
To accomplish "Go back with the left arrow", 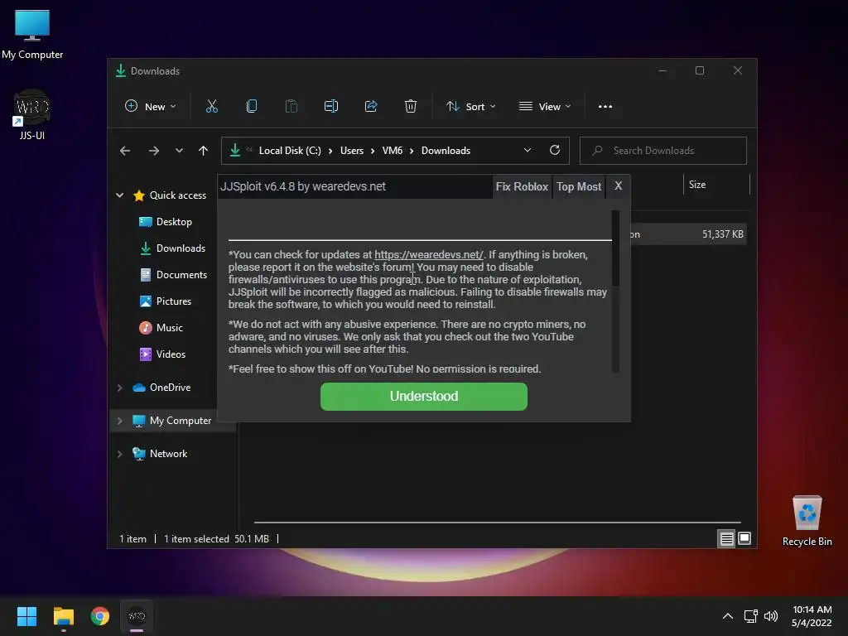I will pyautogui.click(x=125, y=151).
